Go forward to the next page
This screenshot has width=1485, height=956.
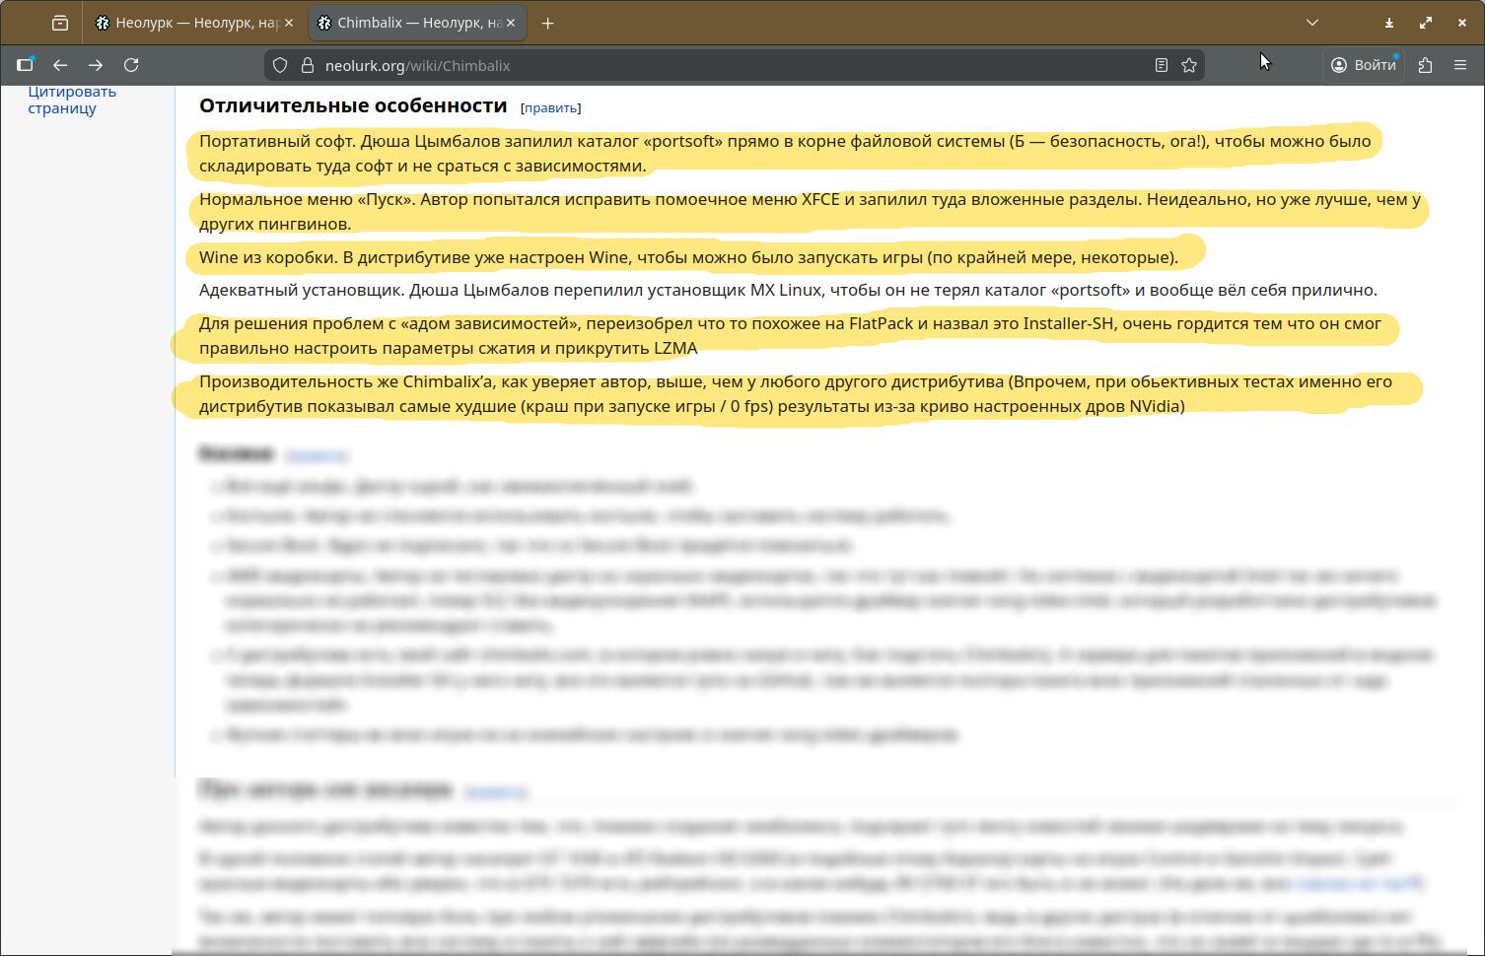(x=96, y=65)
